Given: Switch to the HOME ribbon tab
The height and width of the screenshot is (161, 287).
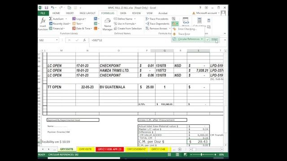Looking at the screenshot, I should [x=56, y=13].
